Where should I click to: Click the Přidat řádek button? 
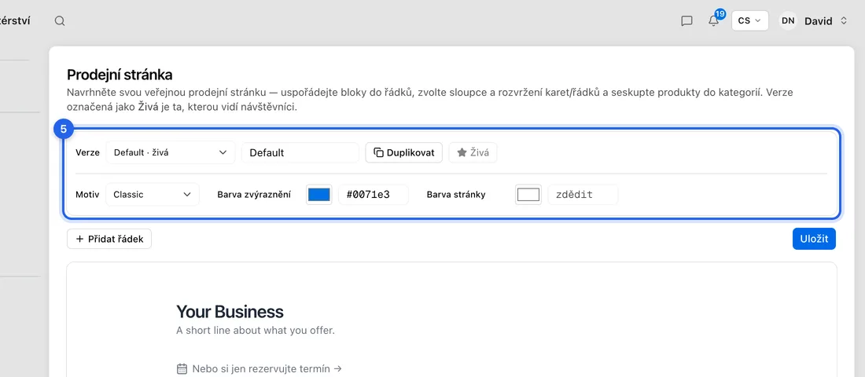(x=109, y=240)
